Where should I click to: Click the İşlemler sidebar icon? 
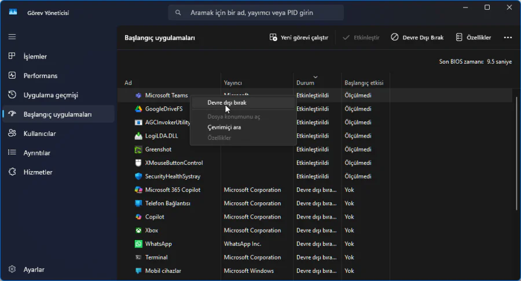click(x=12, y=56)
